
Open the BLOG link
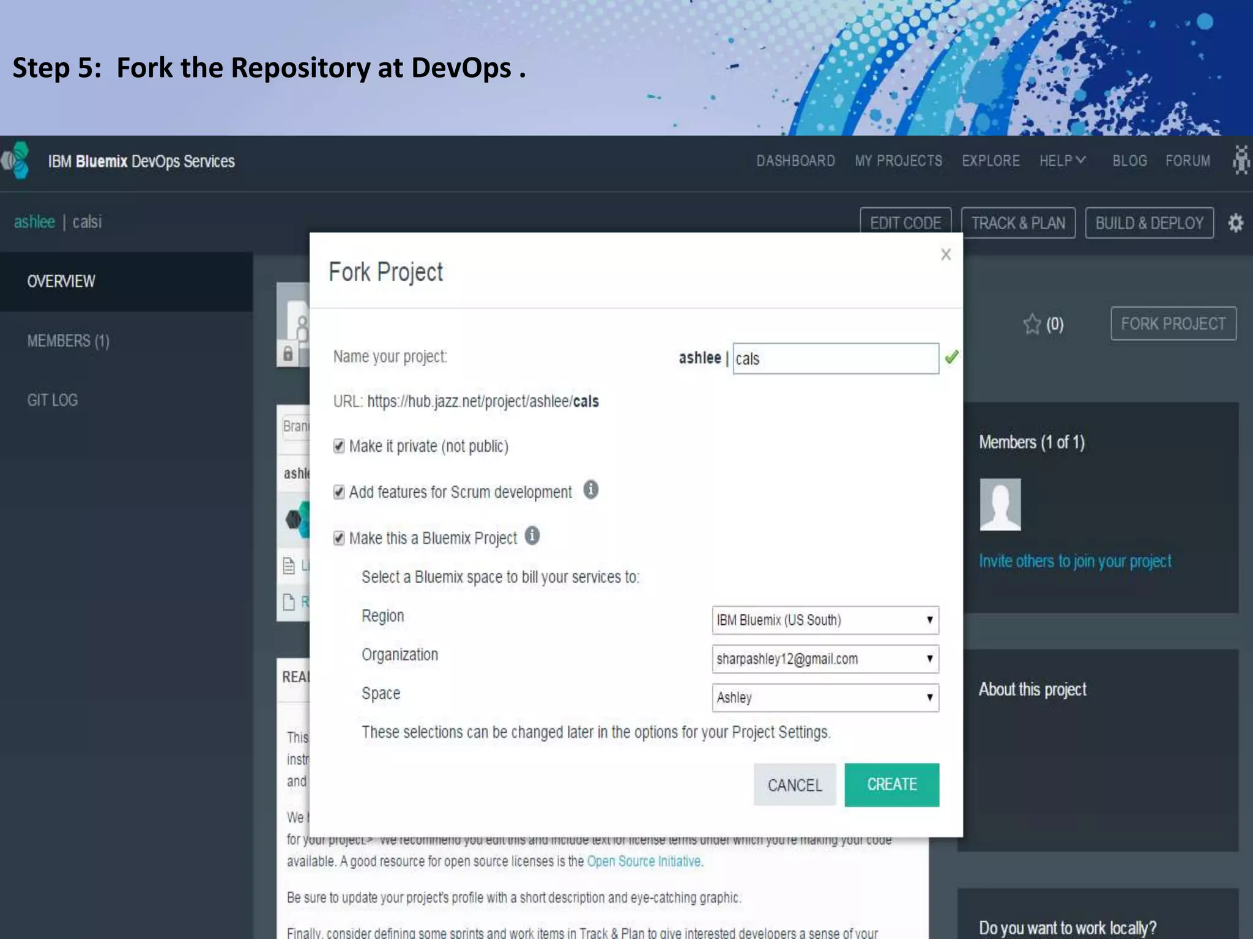(x=1129, y=161)
